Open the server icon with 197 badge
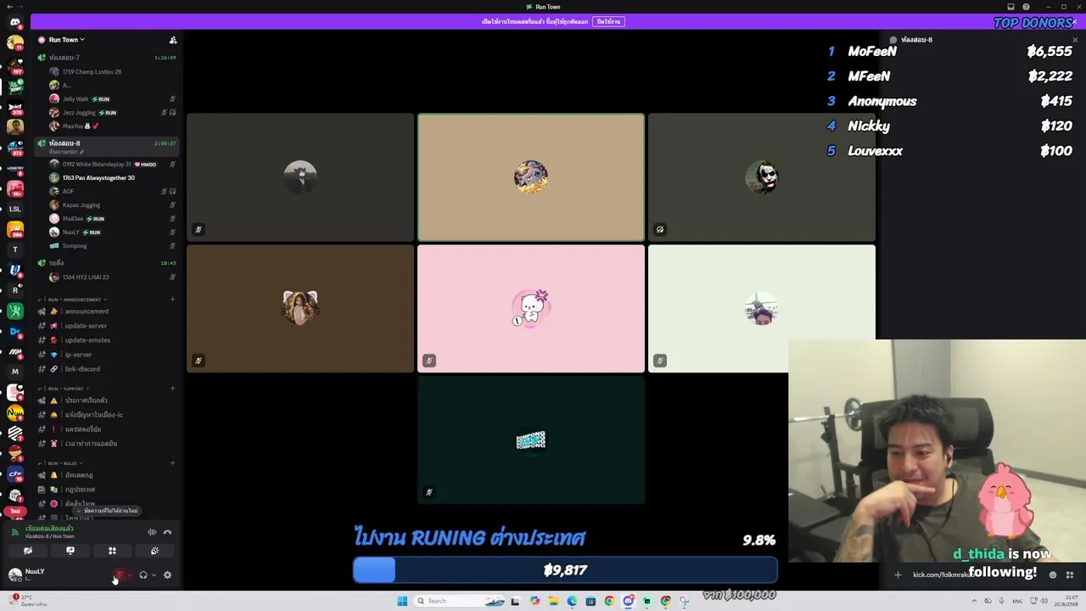Viewport: 1086px width, 611px height. pyautogui.click(x=14, y=66)
